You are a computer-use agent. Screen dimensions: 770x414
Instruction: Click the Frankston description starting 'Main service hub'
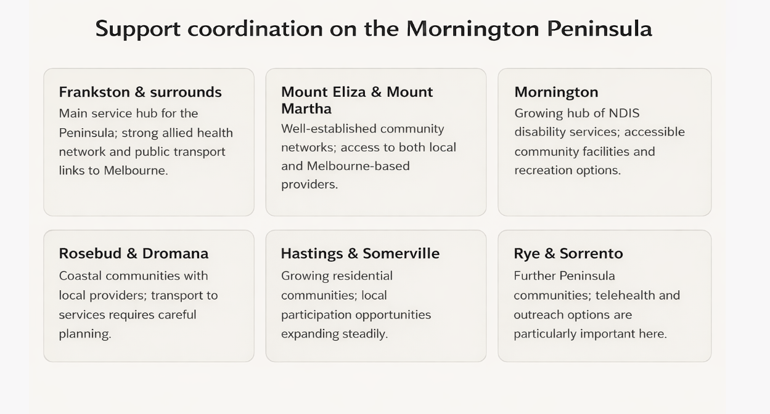click(x=145, y=142)
